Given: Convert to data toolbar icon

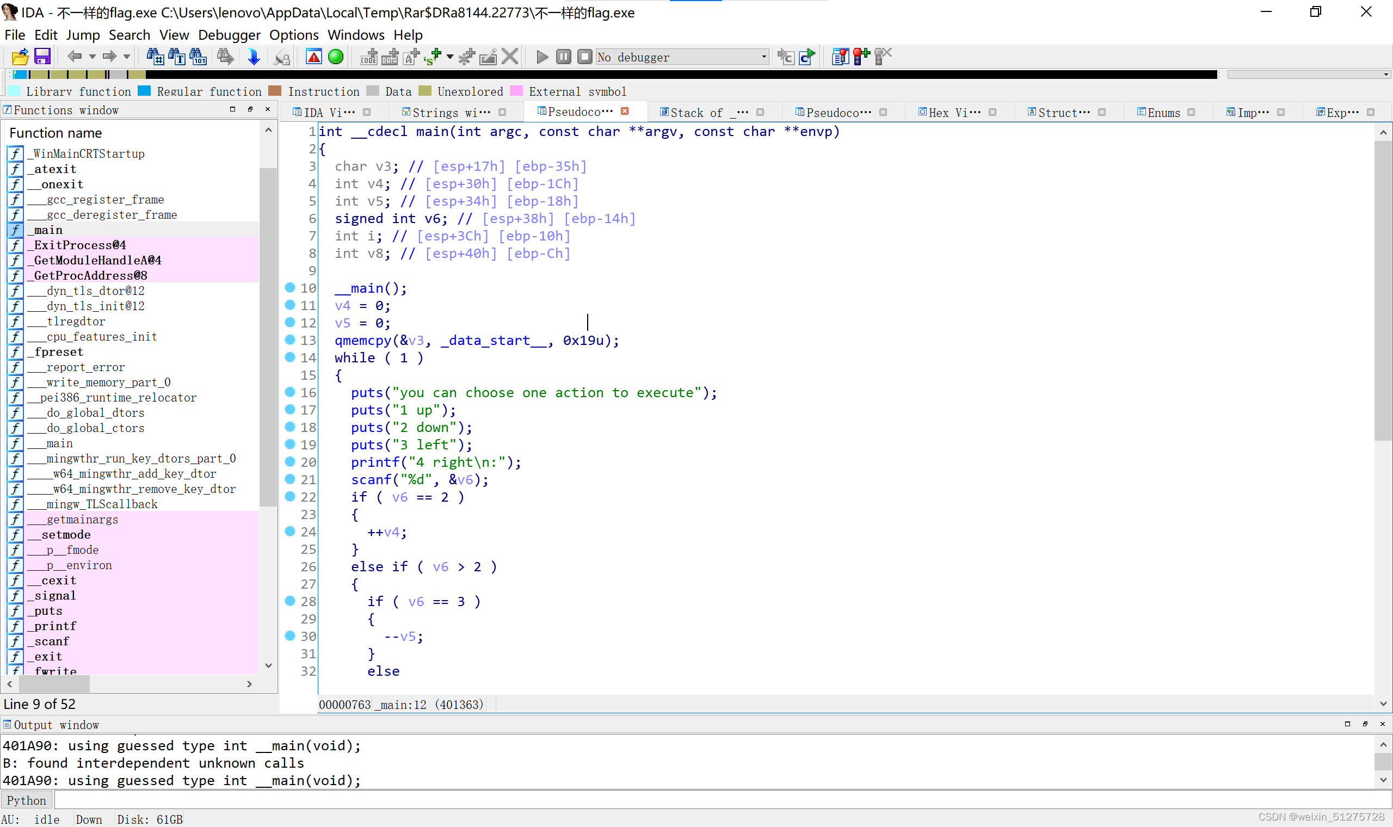Looking at the screenshot, I should (x=390, y=57).
